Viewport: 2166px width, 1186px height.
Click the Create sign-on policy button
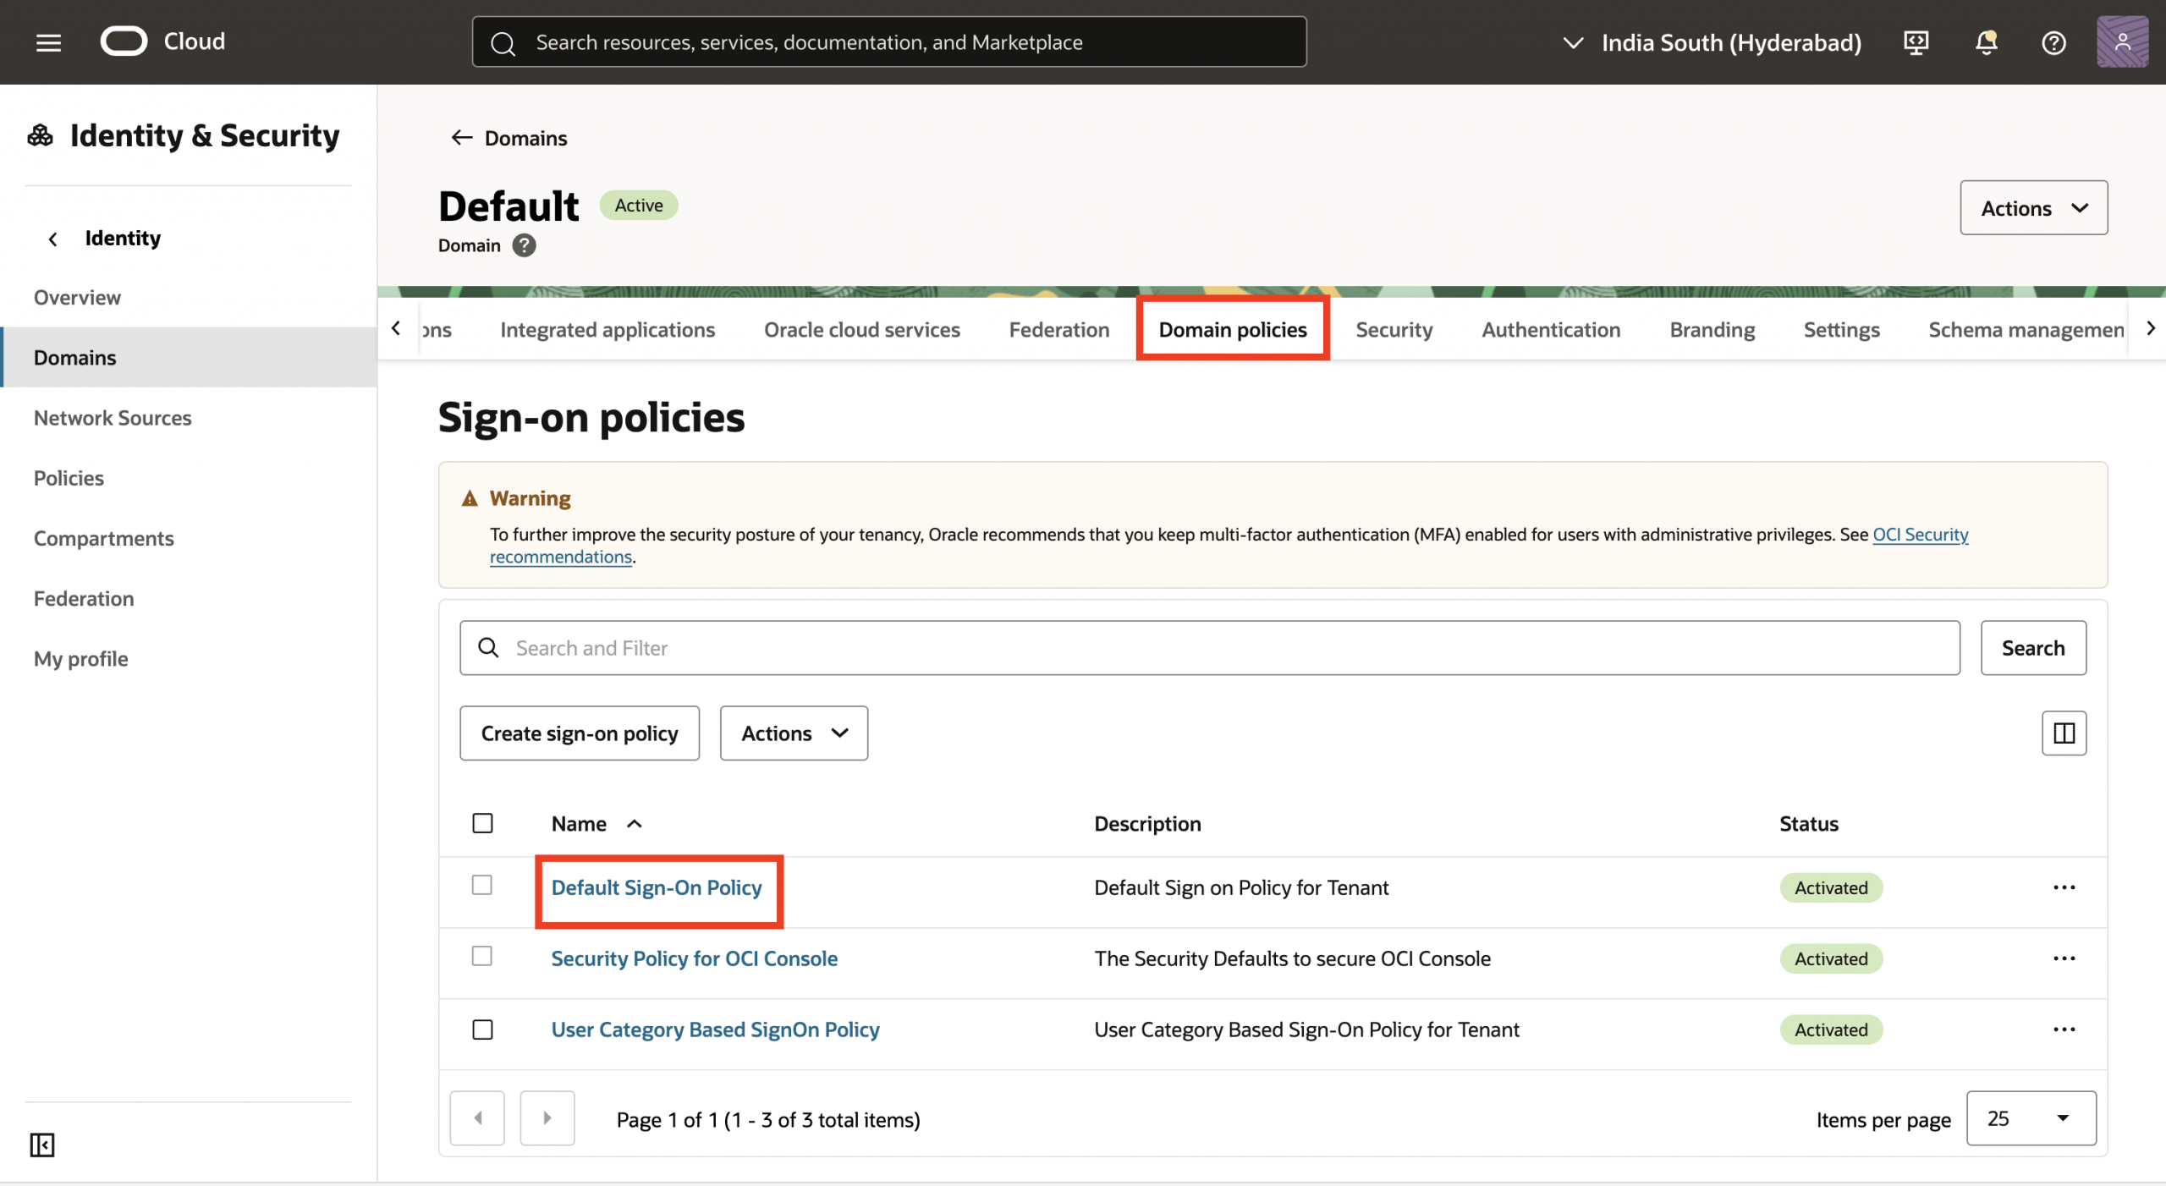[x=580, y=733]
